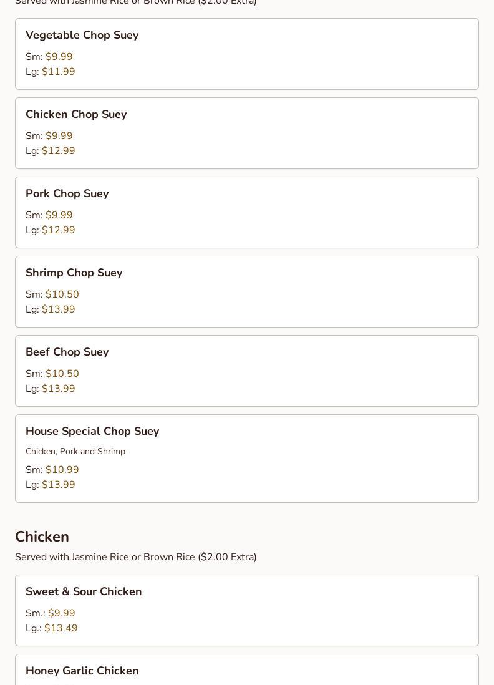This screenshot has width=494, height=685.
Task: Select House Special Chop Suey
Action: coord(247,459)
